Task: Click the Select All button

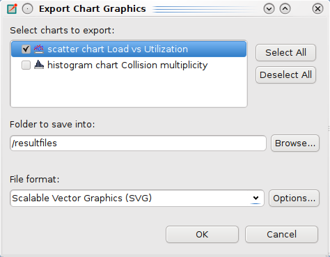Action: tap(285, 52)
